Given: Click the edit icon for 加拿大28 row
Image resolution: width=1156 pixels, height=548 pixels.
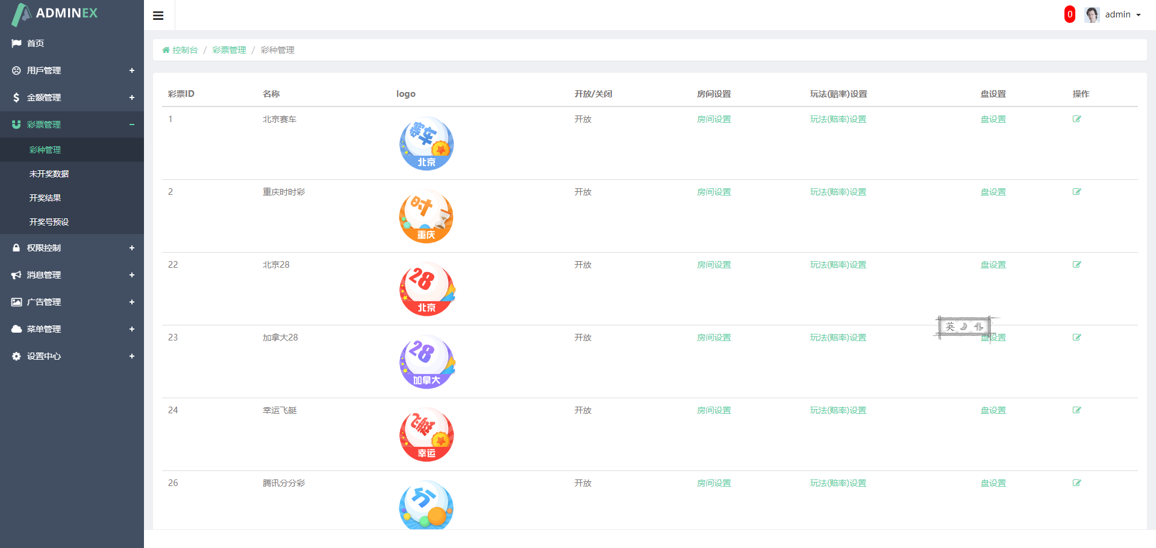Looking at the screenshot, I should tap(1076, 337).
